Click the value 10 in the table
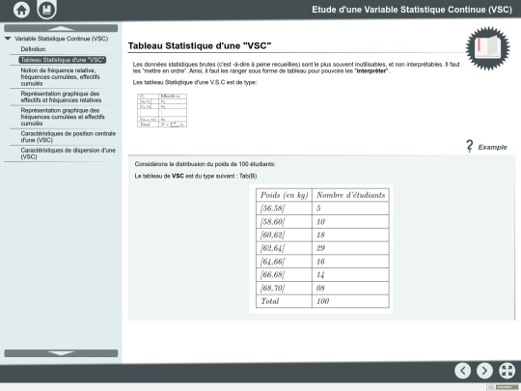 tap(320, 222)
